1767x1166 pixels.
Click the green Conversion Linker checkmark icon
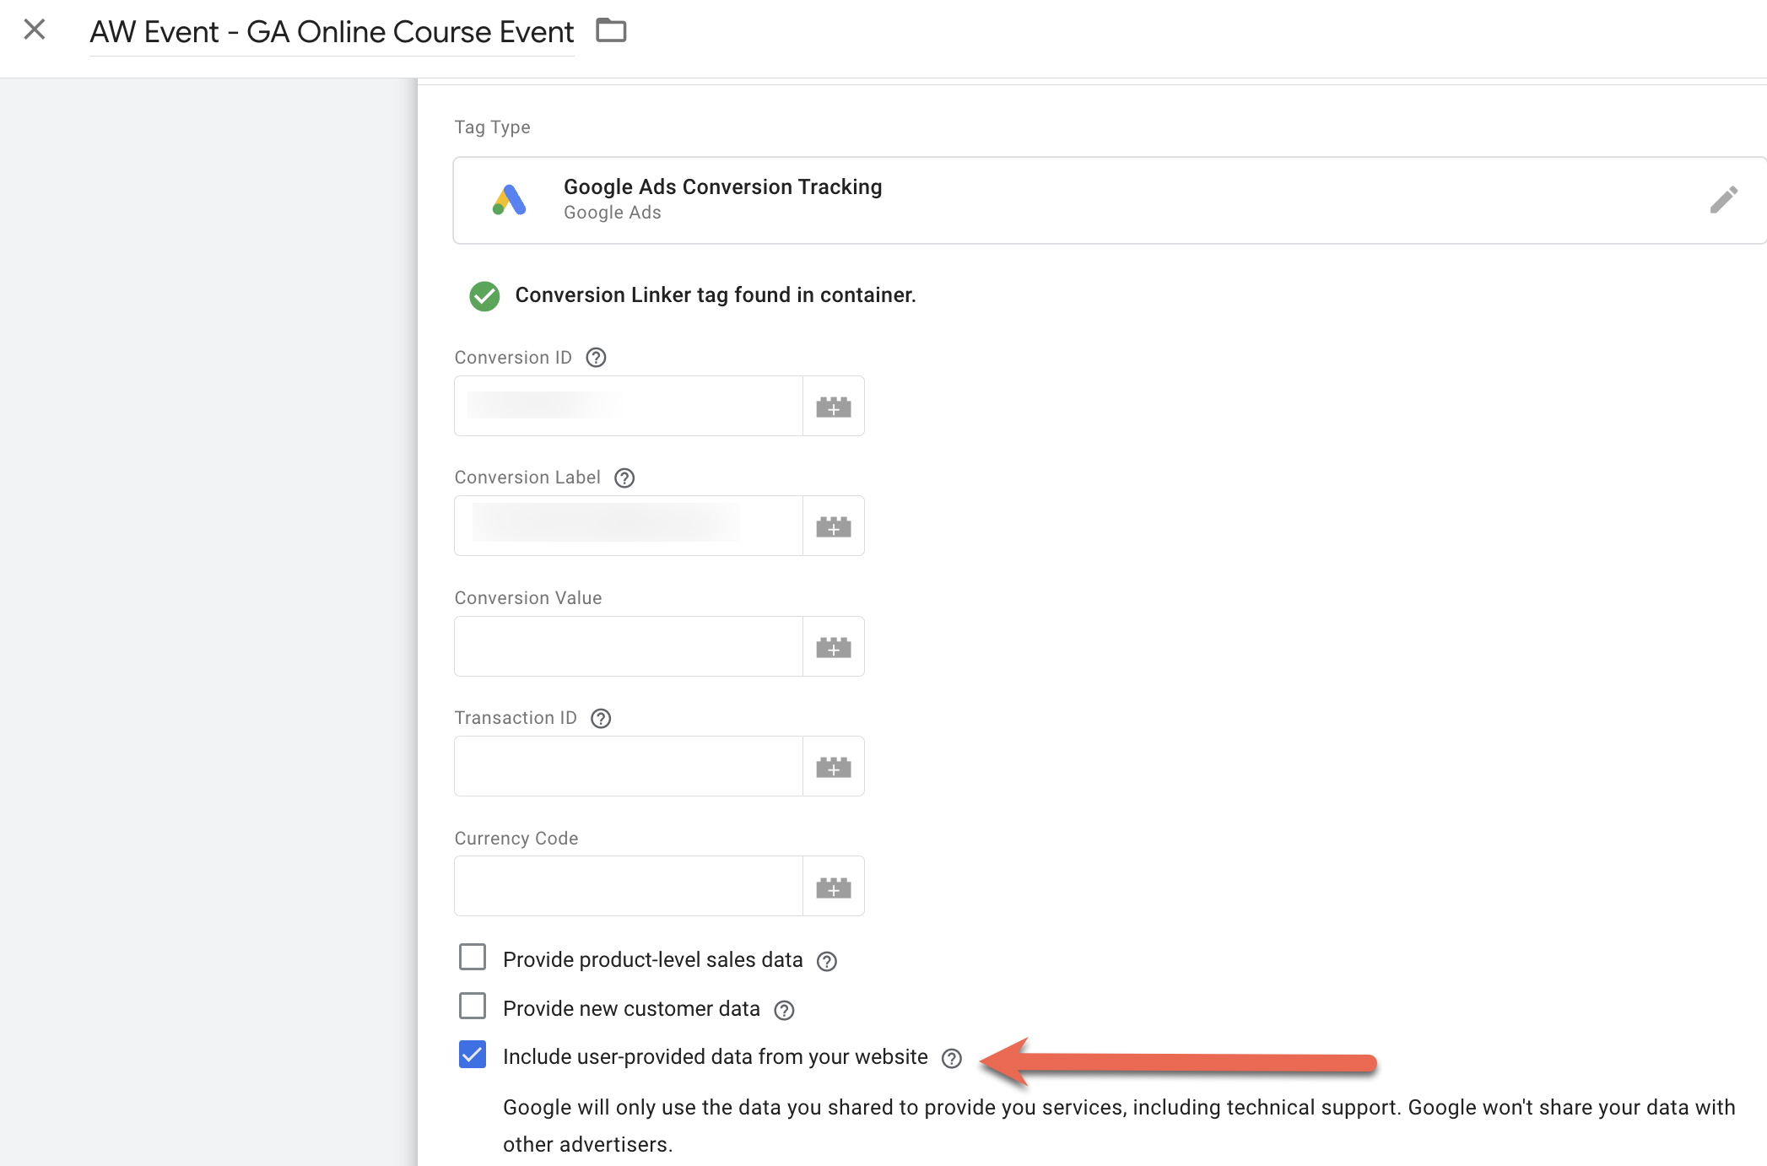pos(484,296)
